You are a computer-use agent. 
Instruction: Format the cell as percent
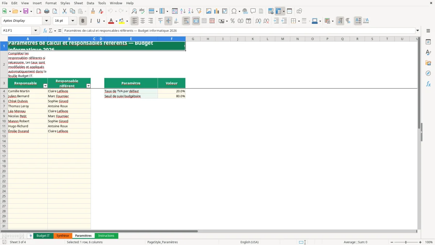pyautogui.click(x=232, y=21)
